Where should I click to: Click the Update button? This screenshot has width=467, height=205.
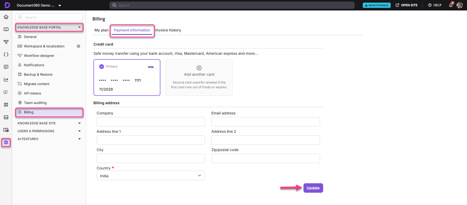point(313,188)
